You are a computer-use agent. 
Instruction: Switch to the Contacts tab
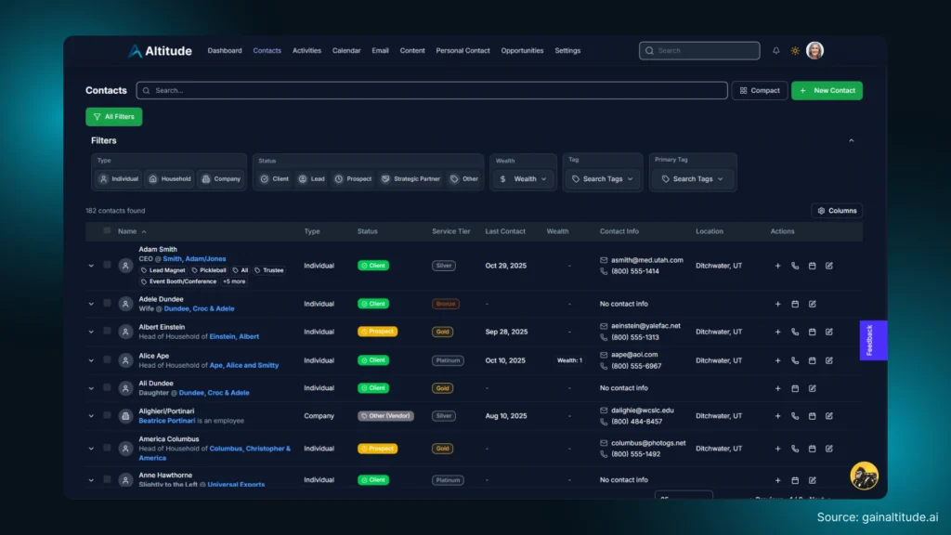coord(267,51)
